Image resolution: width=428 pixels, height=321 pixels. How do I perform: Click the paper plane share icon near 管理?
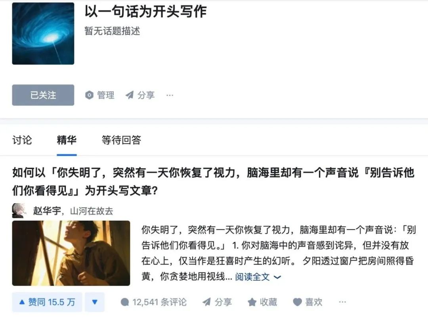pyautogui.click(x=130, y=95)
